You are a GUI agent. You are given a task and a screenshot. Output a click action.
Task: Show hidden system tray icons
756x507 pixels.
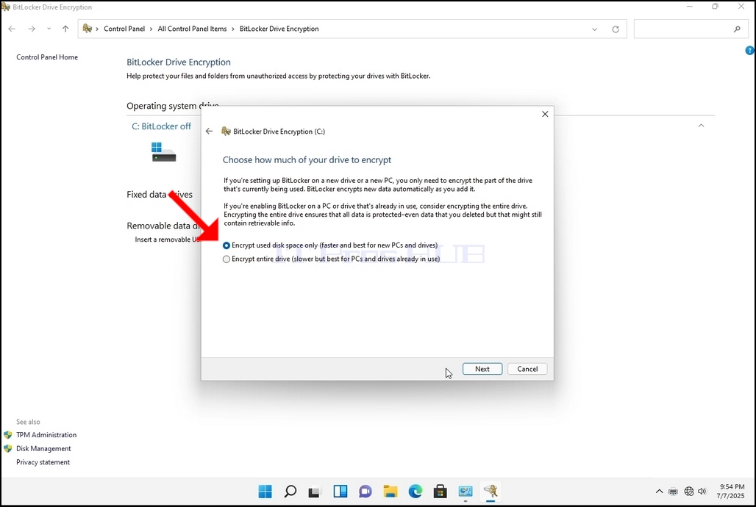(659, 492)
